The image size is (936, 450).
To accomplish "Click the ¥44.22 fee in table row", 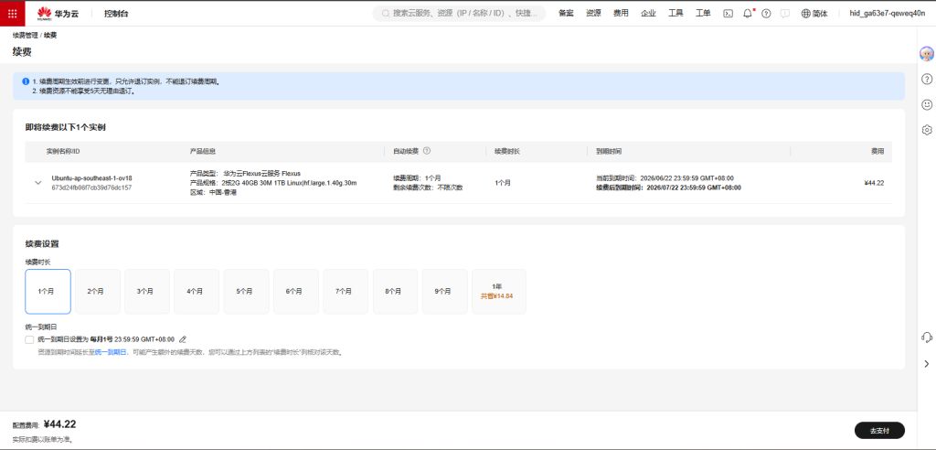I will click(874, 183).
